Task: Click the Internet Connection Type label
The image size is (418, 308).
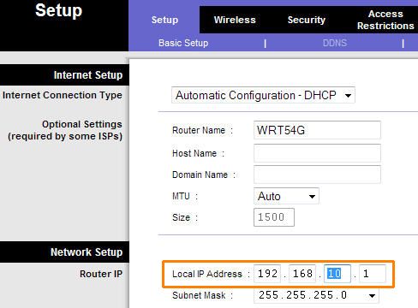Action: coord(63,95)
